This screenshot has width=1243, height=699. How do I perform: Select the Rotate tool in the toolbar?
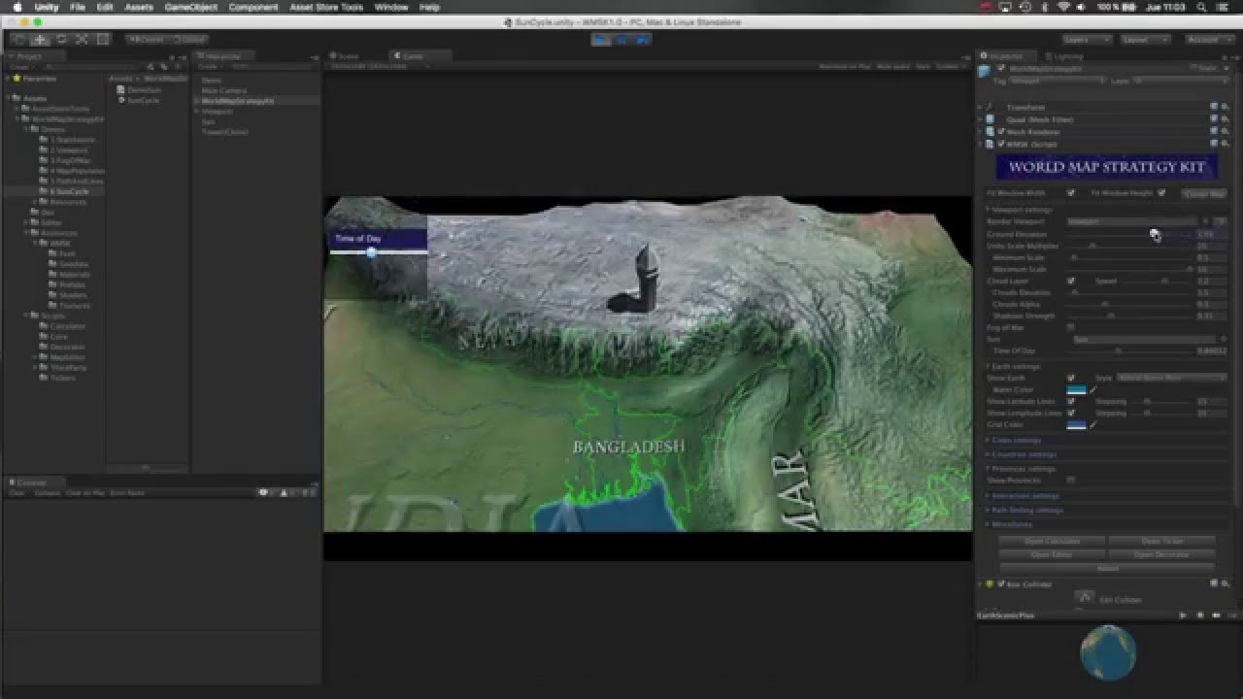pyautogui.click(x=58, y=40)
